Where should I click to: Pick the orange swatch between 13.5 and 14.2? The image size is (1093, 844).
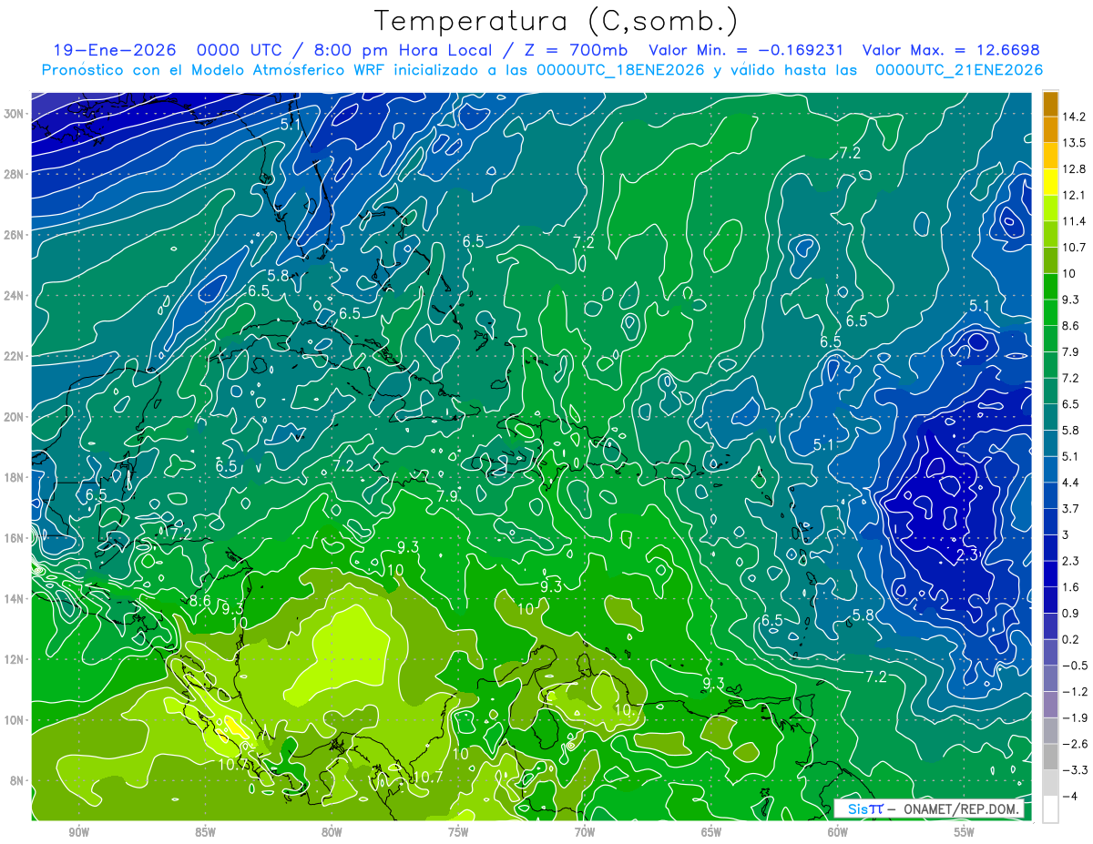click(x=1050, y=129)
